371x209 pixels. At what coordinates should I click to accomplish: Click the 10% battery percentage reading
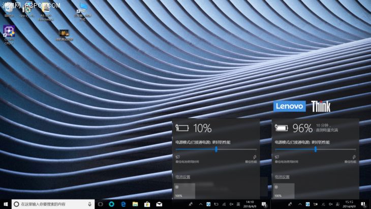click(x=203, y=128)
